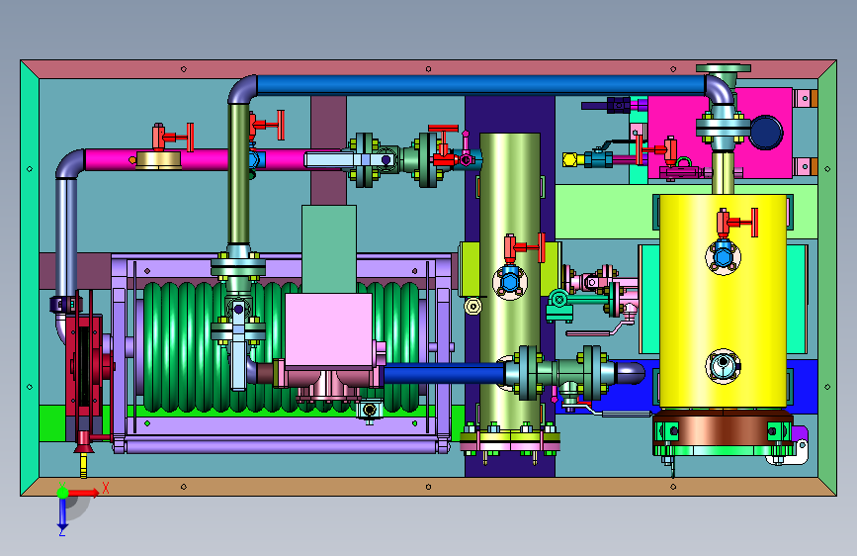Click the rose-colored top frame bar

point(428,69)
